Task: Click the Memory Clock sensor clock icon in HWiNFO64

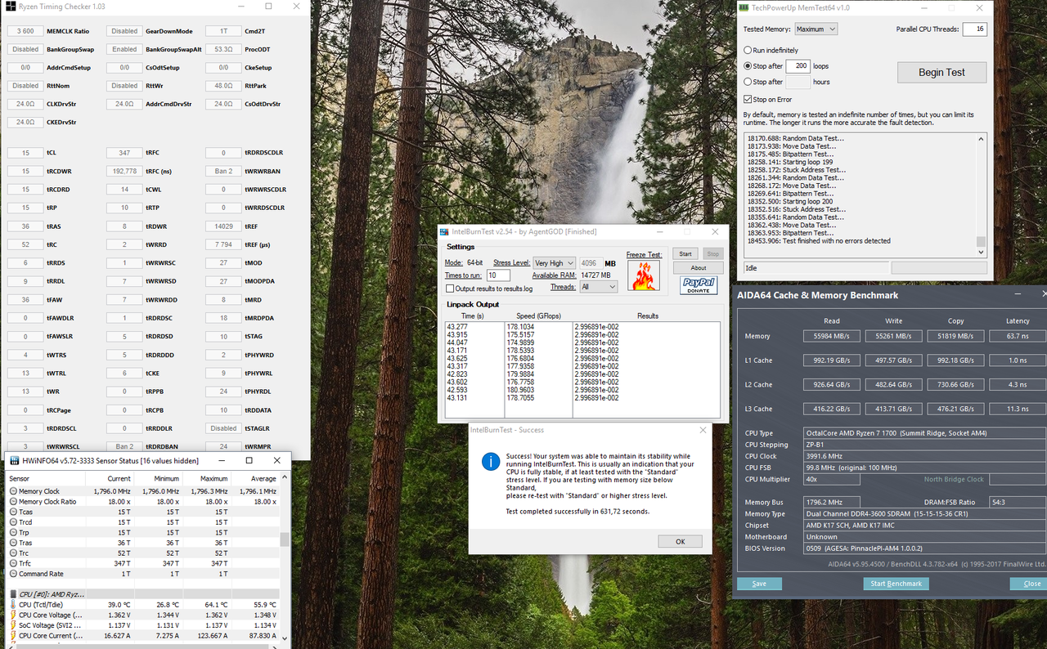Action: 13,491
